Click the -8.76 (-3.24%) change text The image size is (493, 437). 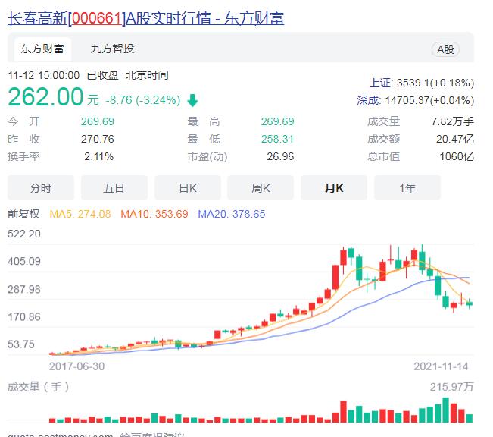click(x=142, y=100)
